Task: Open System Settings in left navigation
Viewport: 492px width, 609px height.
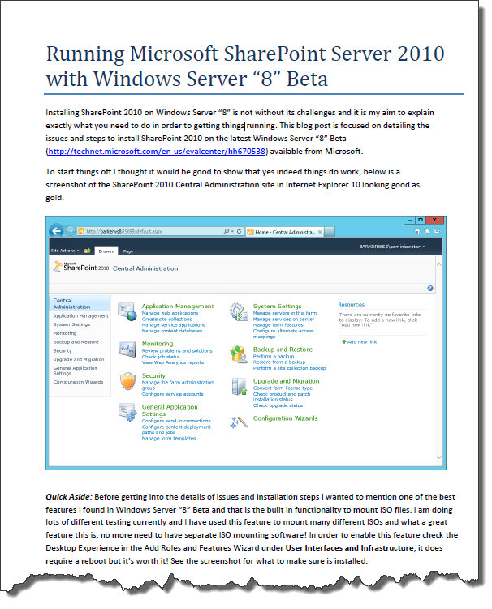Action: [x=71, y=324]
